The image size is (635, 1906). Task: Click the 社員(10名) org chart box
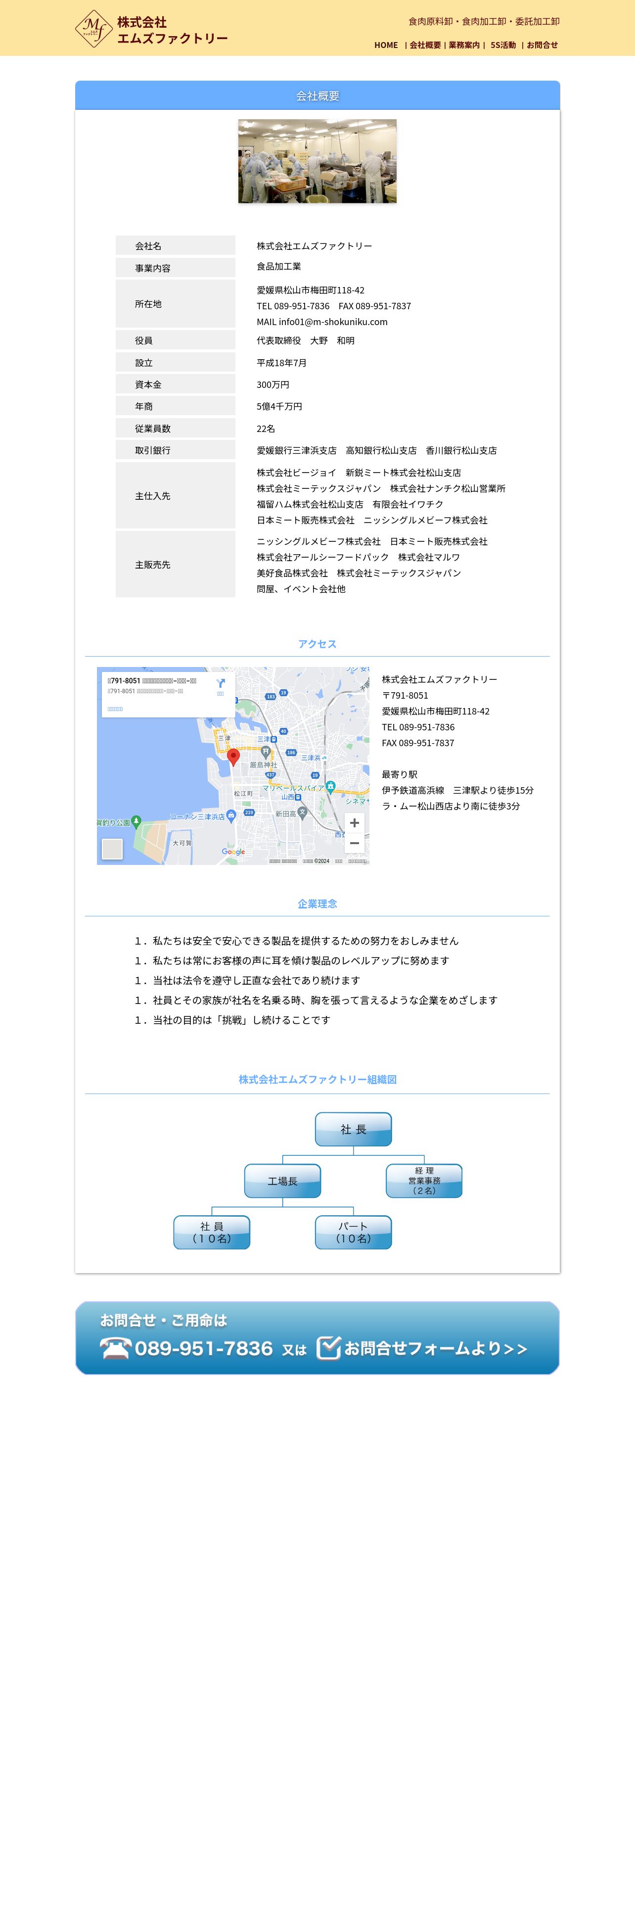212,1232
